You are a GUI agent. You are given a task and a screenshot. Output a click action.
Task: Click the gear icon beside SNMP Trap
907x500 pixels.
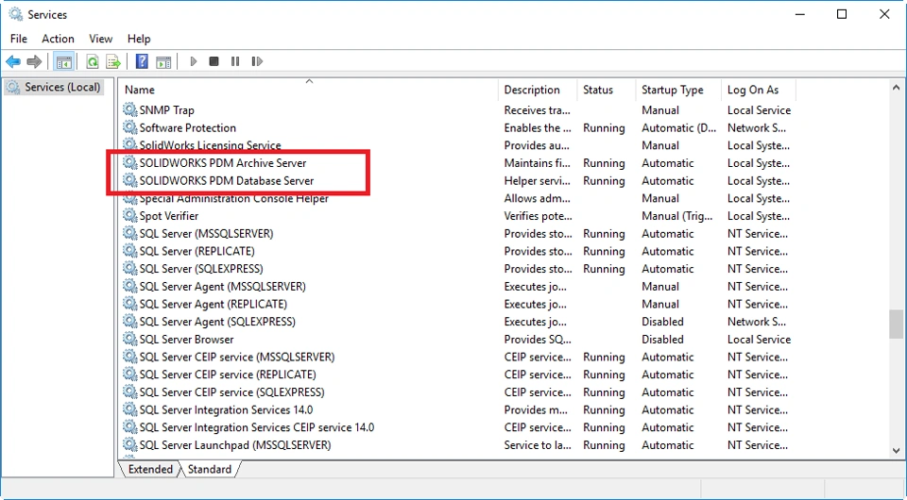130,109
